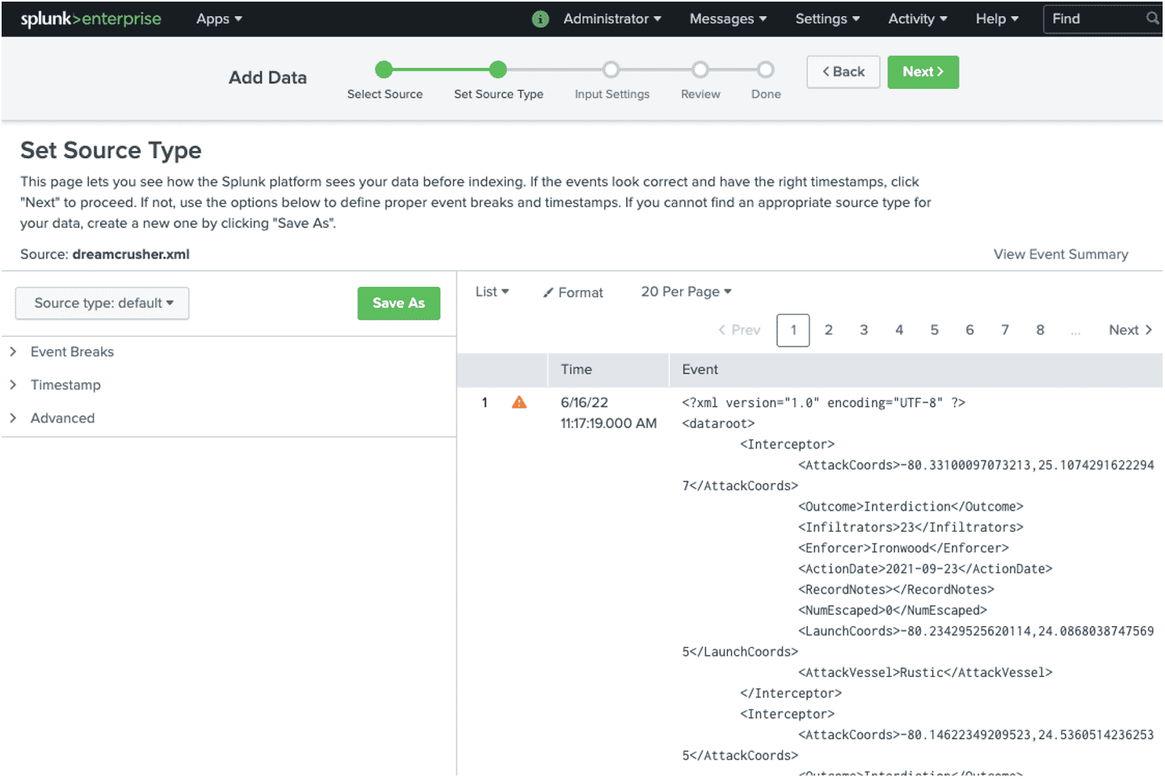Viewport: 1165px width, 782px height.
Task: Click the xml version declaration line
Action: (823, 402)
